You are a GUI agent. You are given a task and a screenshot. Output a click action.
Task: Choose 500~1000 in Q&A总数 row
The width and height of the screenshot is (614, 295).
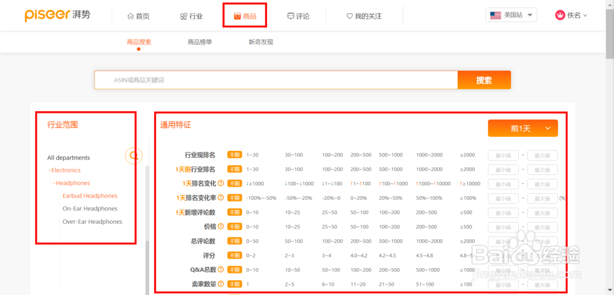tap(427, 270)
